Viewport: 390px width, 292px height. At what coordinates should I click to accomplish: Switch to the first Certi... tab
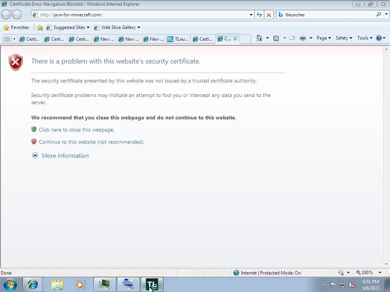[x=30, y=39]
